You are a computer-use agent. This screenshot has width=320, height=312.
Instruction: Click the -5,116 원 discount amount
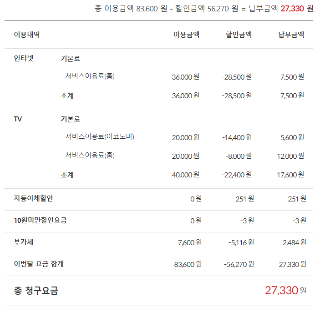(241, 242)
